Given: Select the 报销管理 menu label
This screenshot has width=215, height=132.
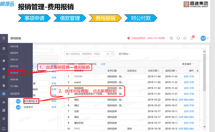Looking at the screenshot, I should 15,94.
